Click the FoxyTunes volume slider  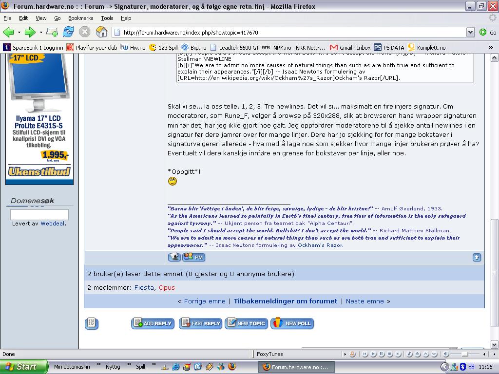(x=465, y=354)
